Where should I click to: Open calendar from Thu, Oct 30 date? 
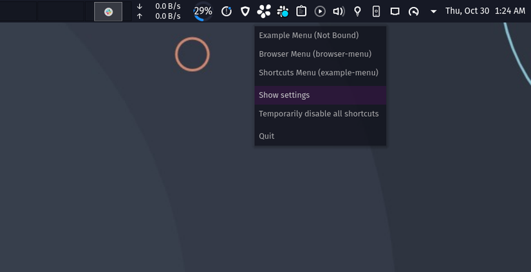467,11
